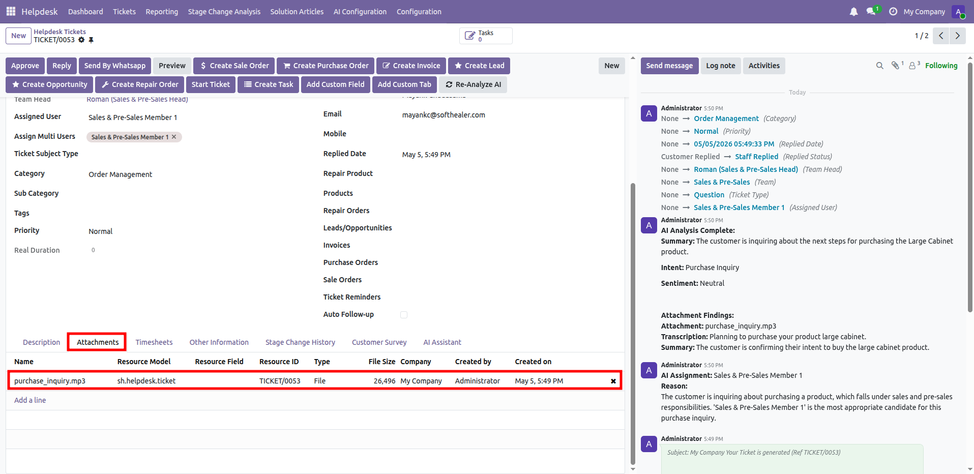Click the Preview button
Viewport: 974px width, 474px height.
172,66
